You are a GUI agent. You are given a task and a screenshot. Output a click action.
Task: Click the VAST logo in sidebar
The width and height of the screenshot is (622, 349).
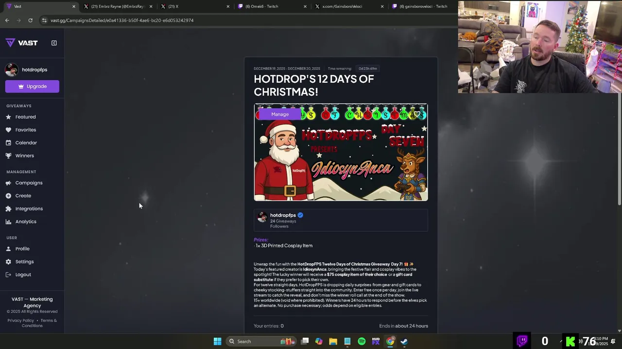click(22, 43)
